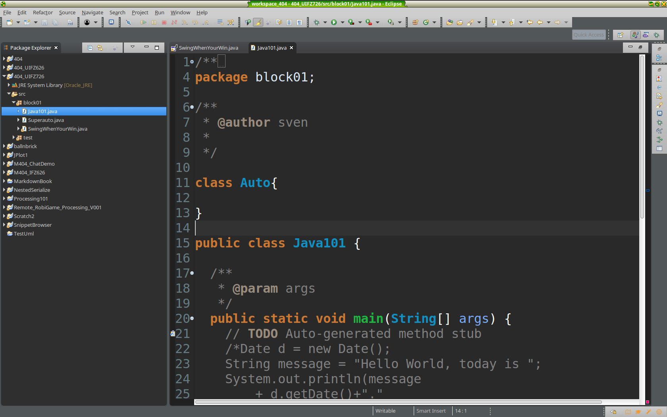Screen dimensions: 667x417
Task: Click the Suspend (pause) debug icon
Action: [x=154, y=23]
